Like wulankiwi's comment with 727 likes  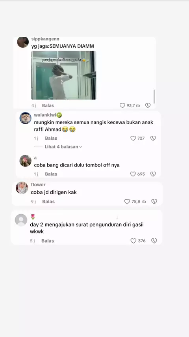133,138
